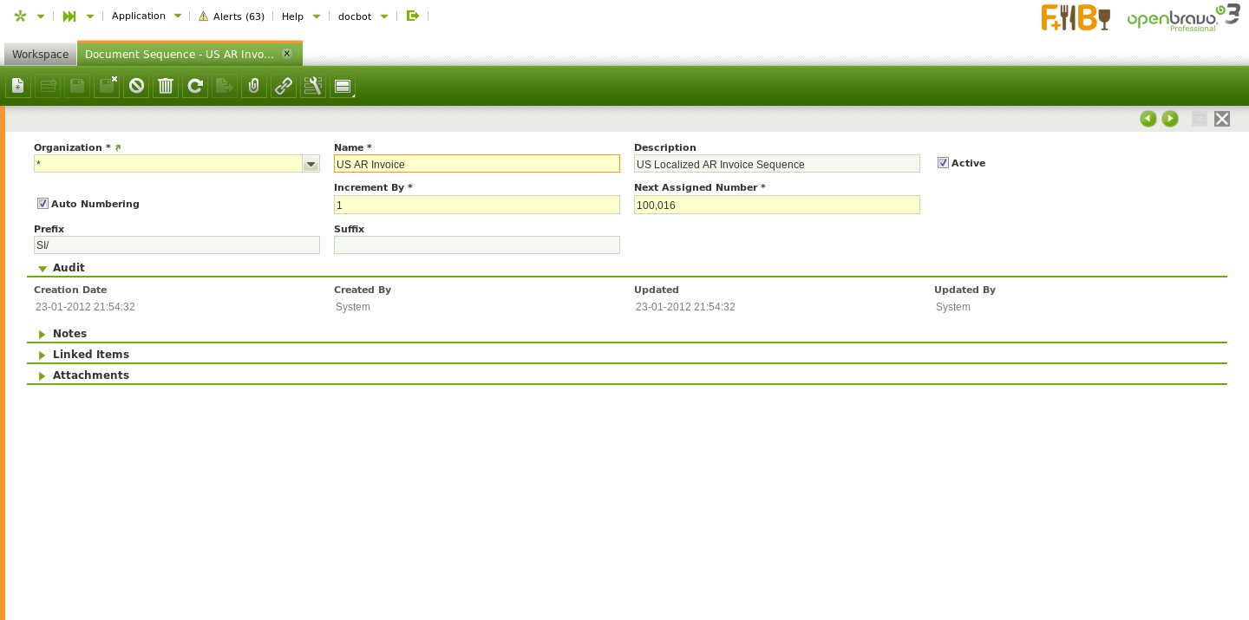Viewport: 1249px width, 620px height.
Task: Open the Application menu
Action: (146, 16)
